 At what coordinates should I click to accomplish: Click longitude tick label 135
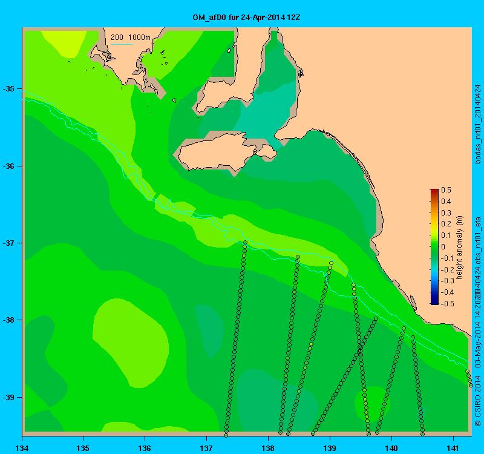pyautogui.click(x=83, y=448)
